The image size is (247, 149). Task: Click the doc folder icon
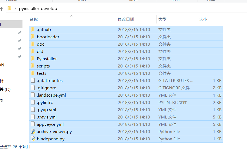(x=32, y=44)
